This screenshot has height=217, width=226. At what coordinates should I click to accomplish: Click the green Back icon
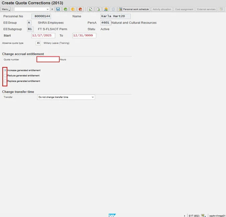[x=65, y=9]
